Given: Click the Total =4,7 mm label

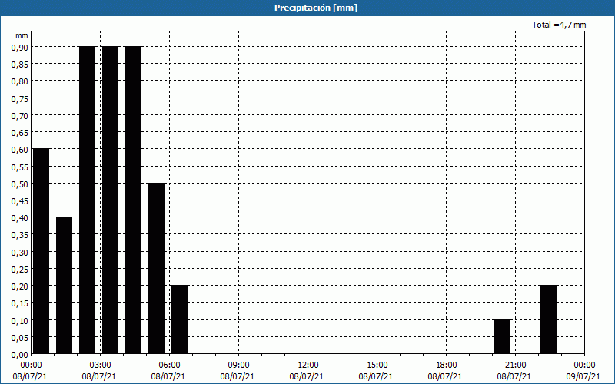Looking at the screenshot, I should (559, 25).
